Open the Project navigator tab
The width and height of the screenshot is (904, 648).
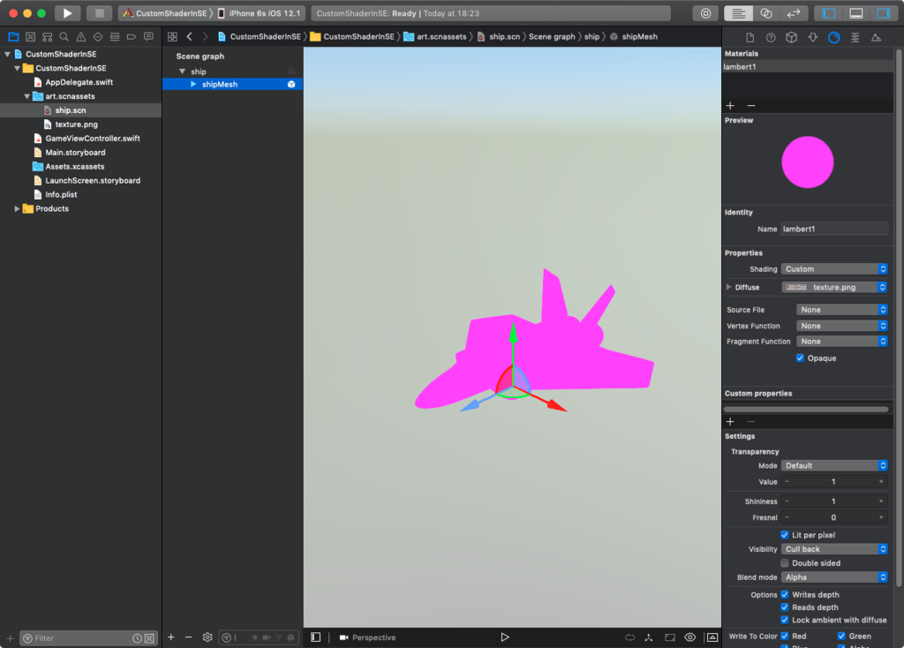click(x=13, y=37)
